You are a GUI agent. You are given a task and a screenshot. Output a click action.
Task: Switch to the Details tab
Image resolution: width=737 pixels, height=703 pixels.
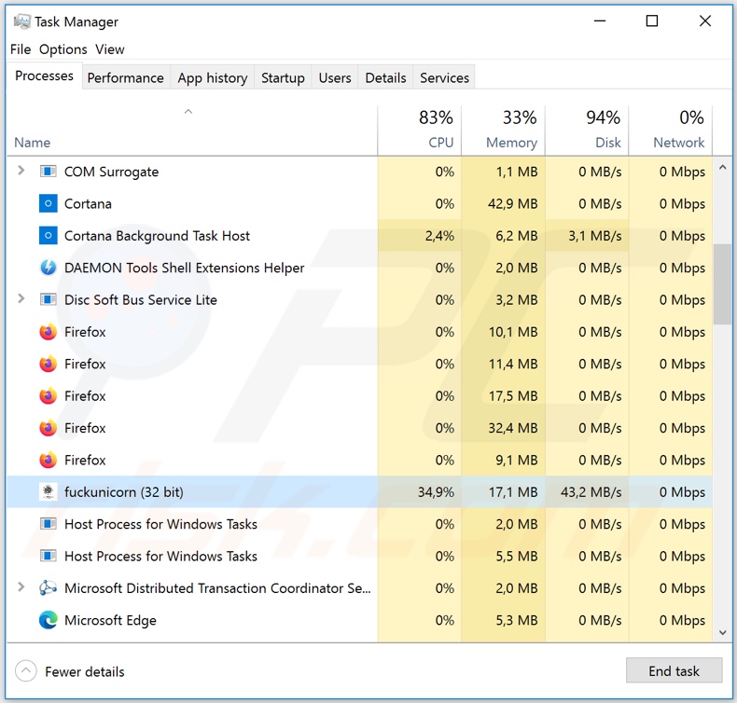point(385,77)
